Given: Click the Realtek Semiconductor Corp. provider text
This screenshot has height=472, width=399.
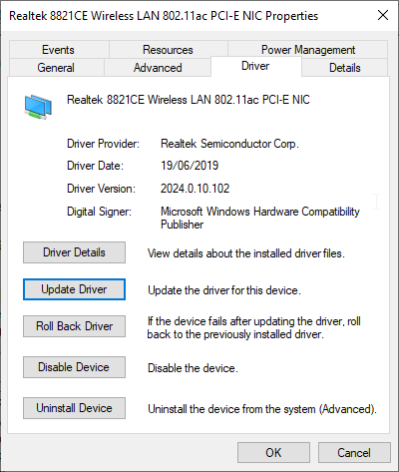Looking at the screenshot, I should [x=229, y=144].
